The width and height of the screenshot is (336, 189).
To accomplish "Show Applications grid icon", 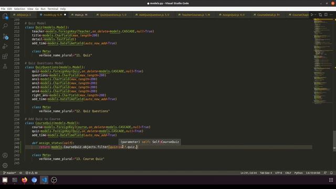I will tap(331, 180).
